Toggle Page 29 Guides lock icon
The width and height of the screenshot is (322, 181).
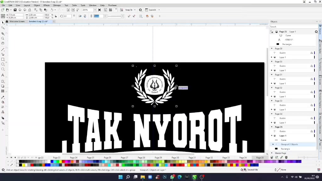[x=312, y=53]
